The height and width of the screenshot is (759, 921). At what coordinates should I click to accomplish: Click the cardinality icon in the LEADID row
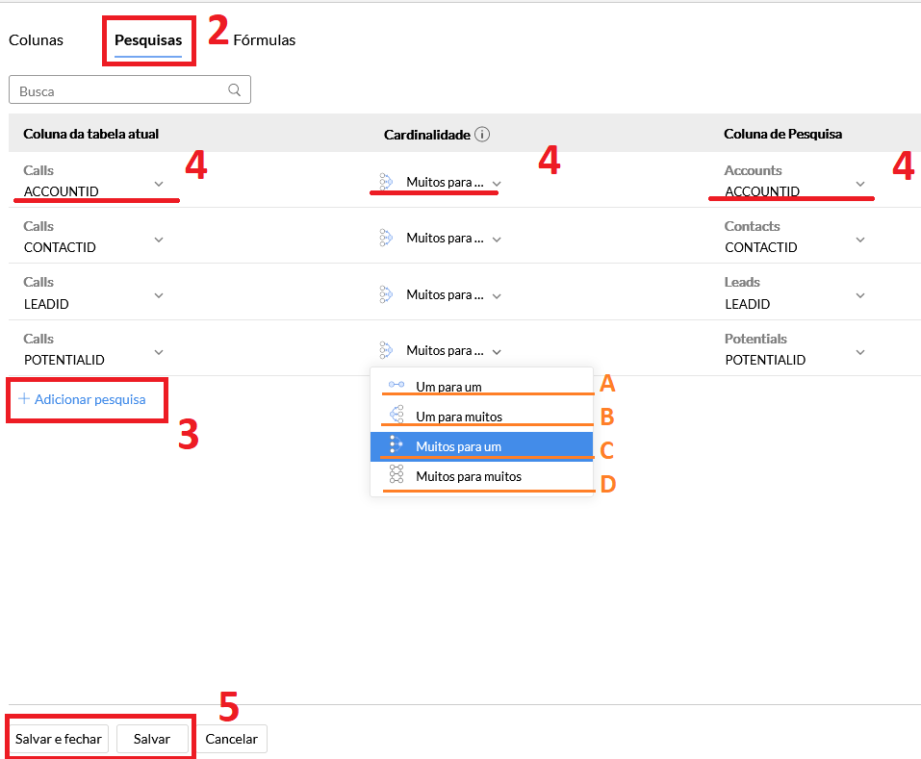pos(386,294)
